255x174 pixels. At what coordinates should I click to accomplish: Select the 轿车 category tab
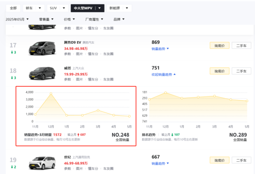click(29, 8)
